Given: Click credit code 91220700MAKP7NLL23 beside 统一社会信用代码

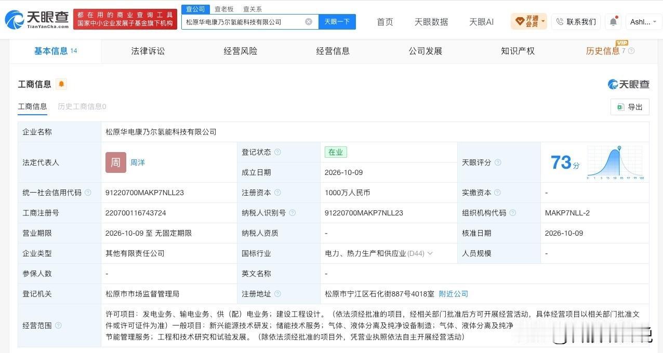Looking at the screenshot, I should click(145, 193).
